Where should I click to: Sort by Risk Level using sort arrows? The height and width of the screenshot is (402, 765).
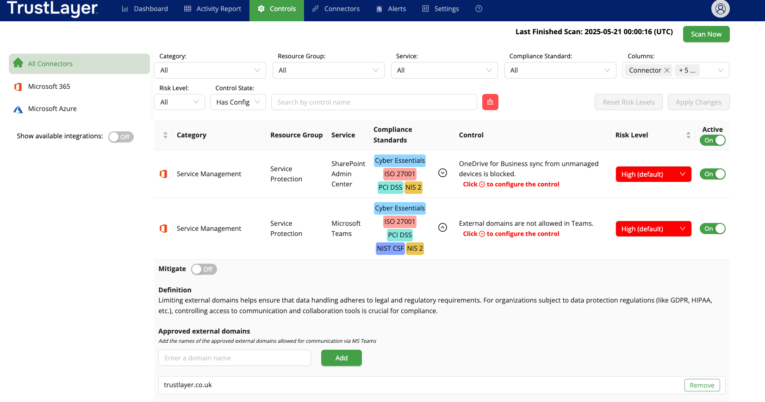click(688, 135)
